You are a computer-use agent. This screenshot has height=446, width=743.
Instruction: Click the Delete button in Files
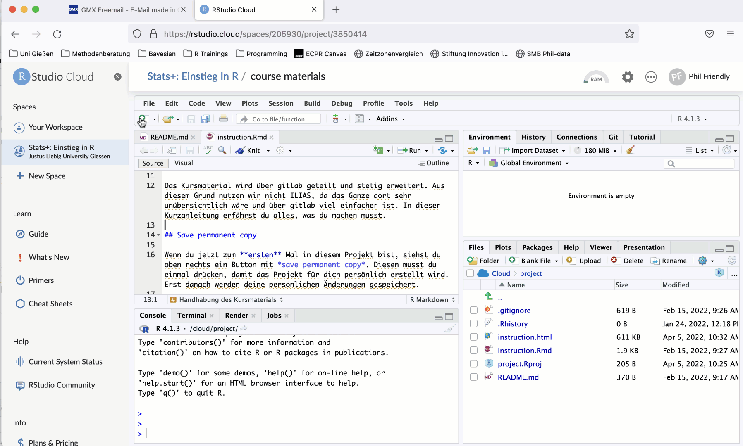coord(627,261)
